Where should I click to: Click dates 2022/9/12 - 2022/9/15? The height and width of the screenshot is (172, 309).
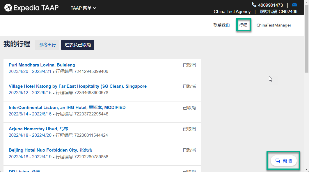30,93
